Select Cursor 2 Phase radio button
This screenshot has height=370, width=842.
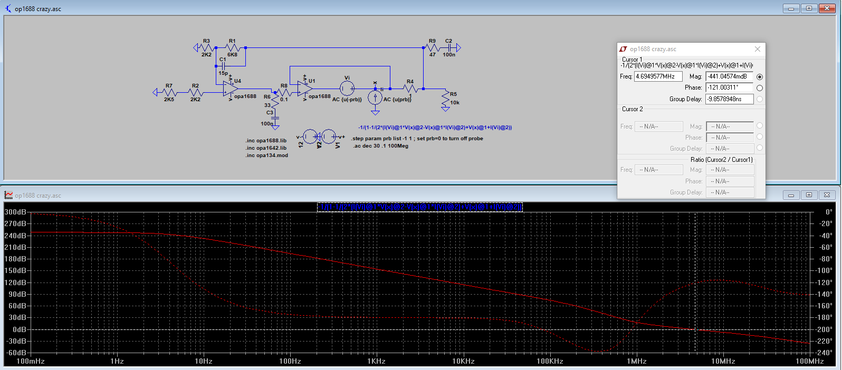tap(760, 137)
